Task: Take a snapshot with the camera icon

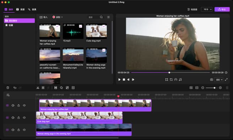Action: coord(212,80)
